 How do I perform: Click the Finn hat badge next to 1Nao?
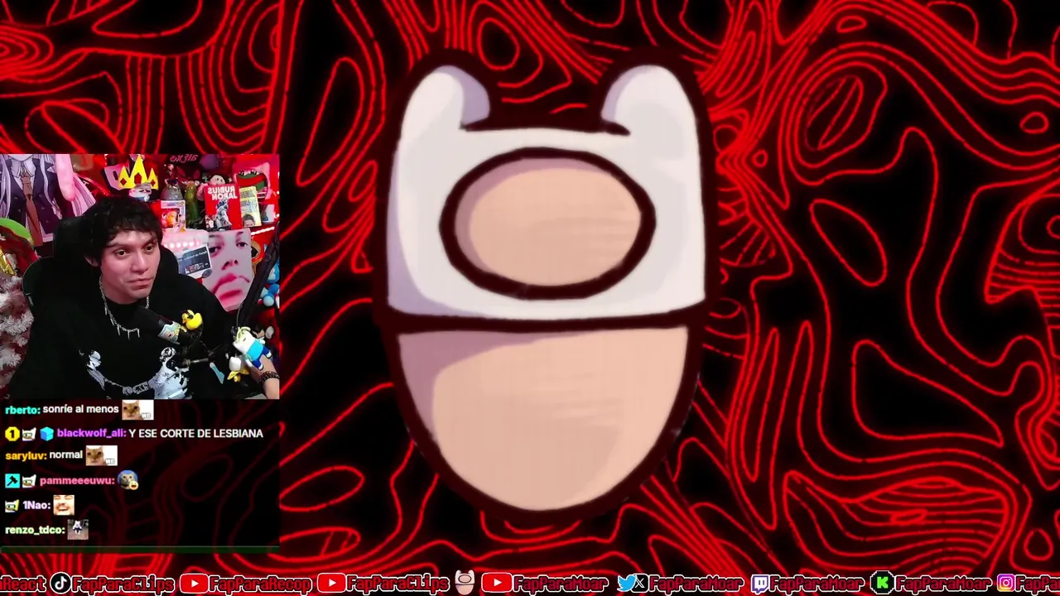pyautogui.click(x=12, y=506)
